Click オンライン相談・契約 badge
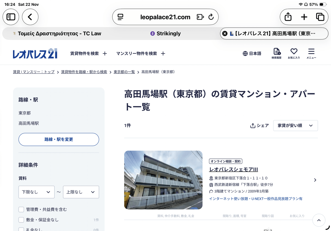 226,162
